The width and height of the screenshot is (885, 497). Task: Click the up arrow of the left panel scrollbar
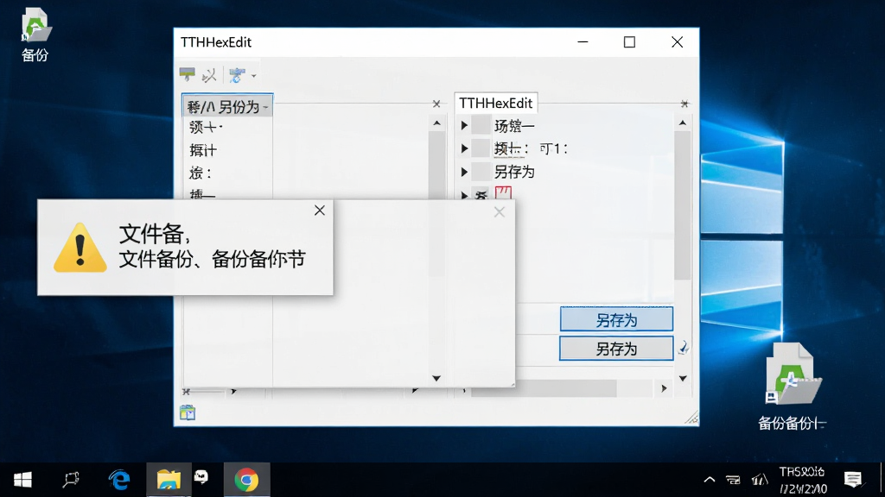(436, 123)
